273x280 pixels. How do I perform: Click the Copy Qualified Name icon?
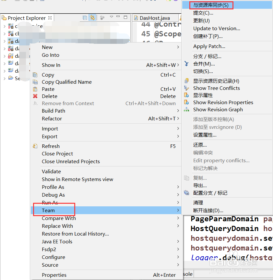tap(35, 82)
